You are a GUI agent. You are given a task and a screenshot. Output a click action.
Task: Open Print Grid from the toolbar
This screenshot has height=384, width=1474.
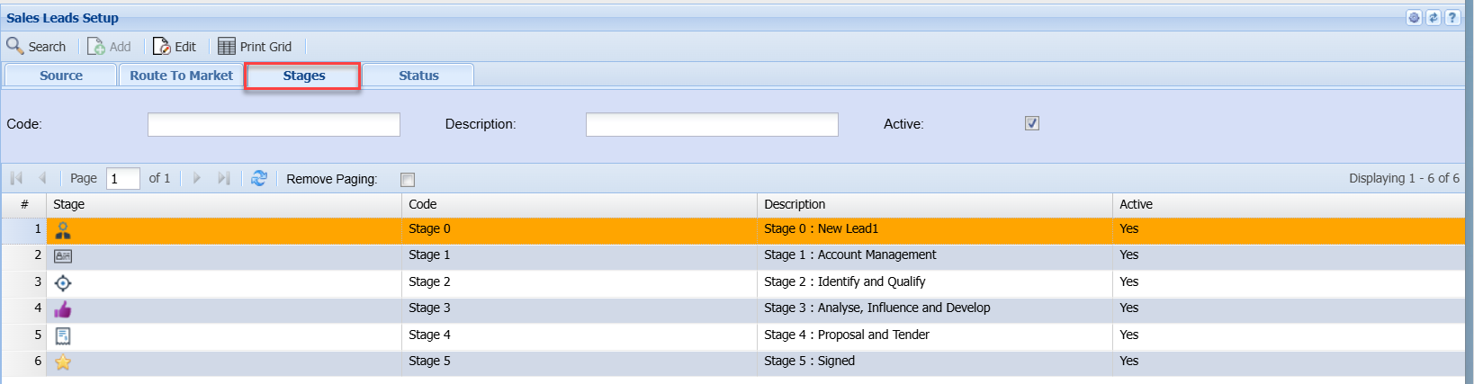(x=256, y=47)
